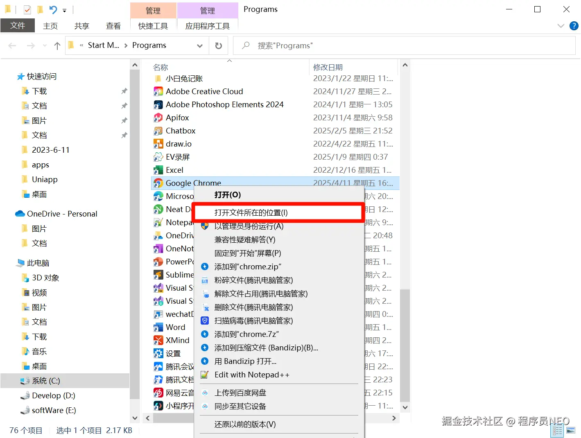This screenshot has width=581, height=438.
Task: Click the 快速访问 star icon
Action: coord(20,77)
